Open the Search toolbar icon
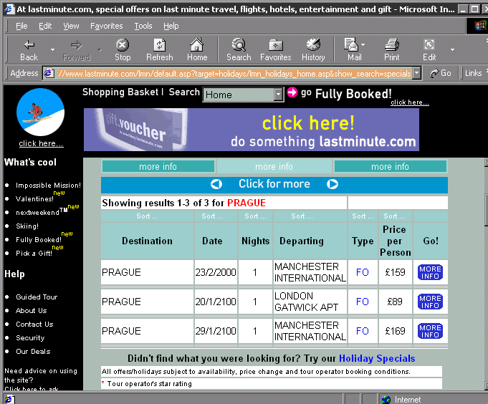Viewport: 488px width, 404px height. 239,45
